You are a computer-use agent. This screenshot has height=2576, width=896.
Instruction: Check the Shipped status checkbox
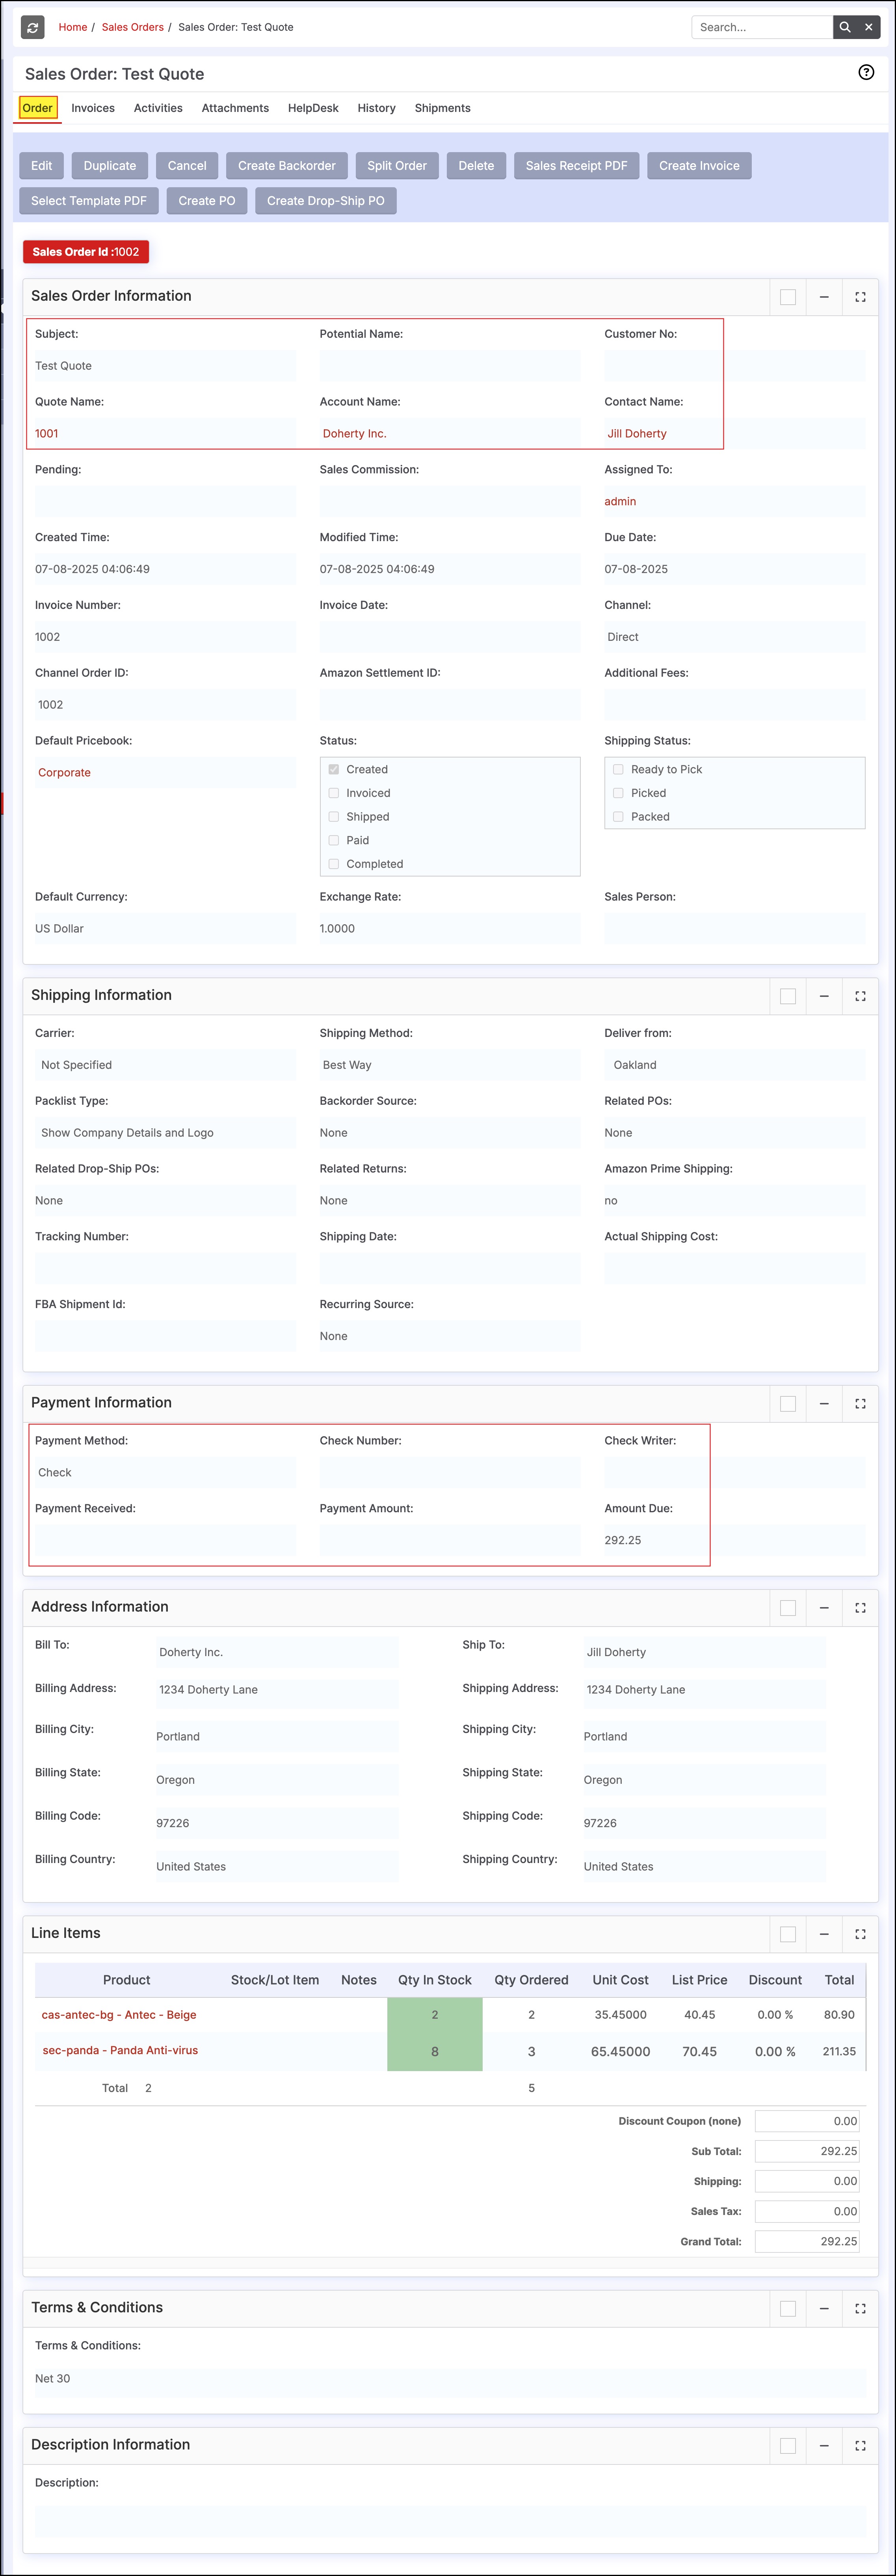point(334,817)
